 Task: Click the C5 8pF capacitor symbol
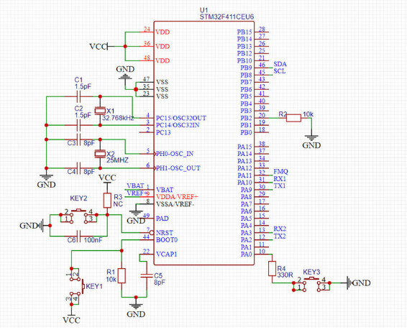(147, 275)
